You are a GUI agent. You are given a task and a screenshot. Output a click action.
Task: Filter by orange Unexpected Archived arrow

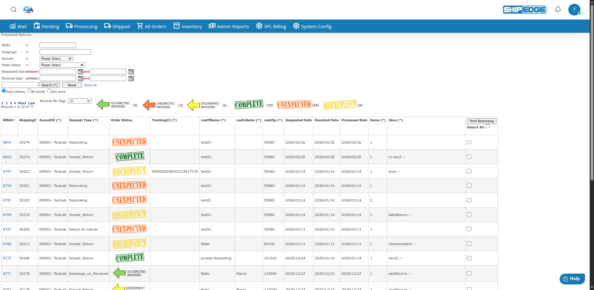pos(149,105)
